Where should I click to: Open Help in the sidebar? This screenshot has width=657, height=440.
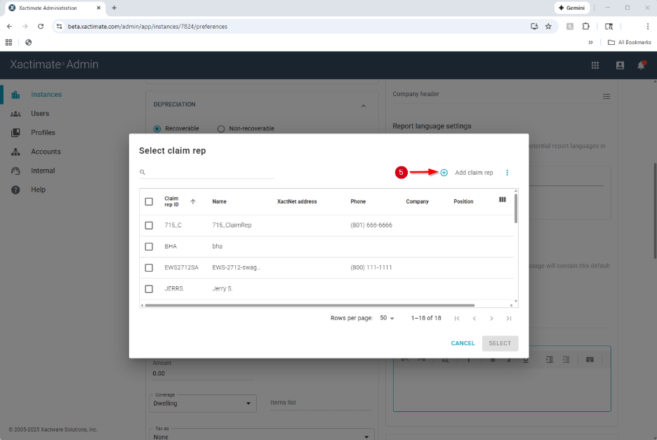point(38,190)
